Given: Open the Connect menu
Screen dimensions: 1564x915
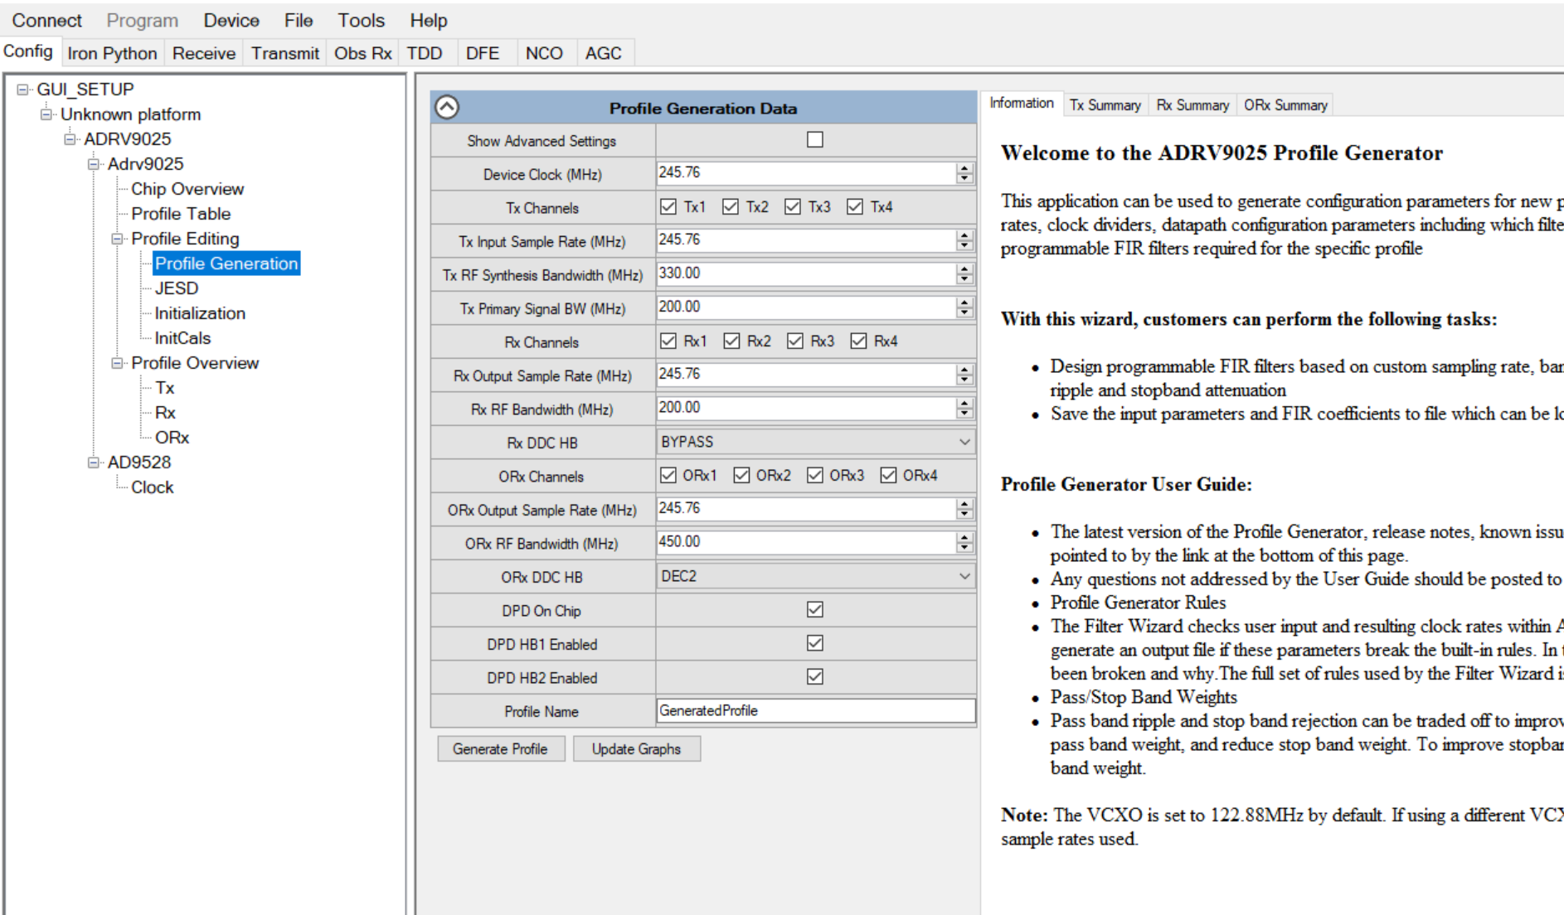Looking at the screenshot, I should (46, 20).
